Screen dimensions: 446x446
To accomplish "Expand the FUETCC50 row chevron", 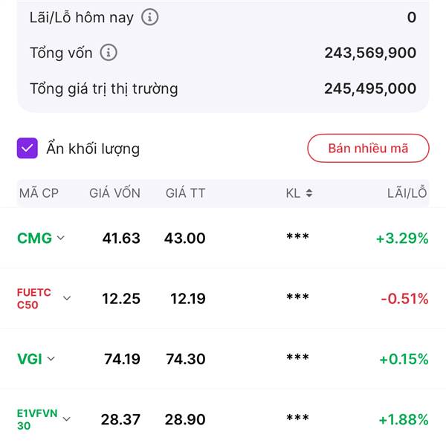I will coord(67,298).
